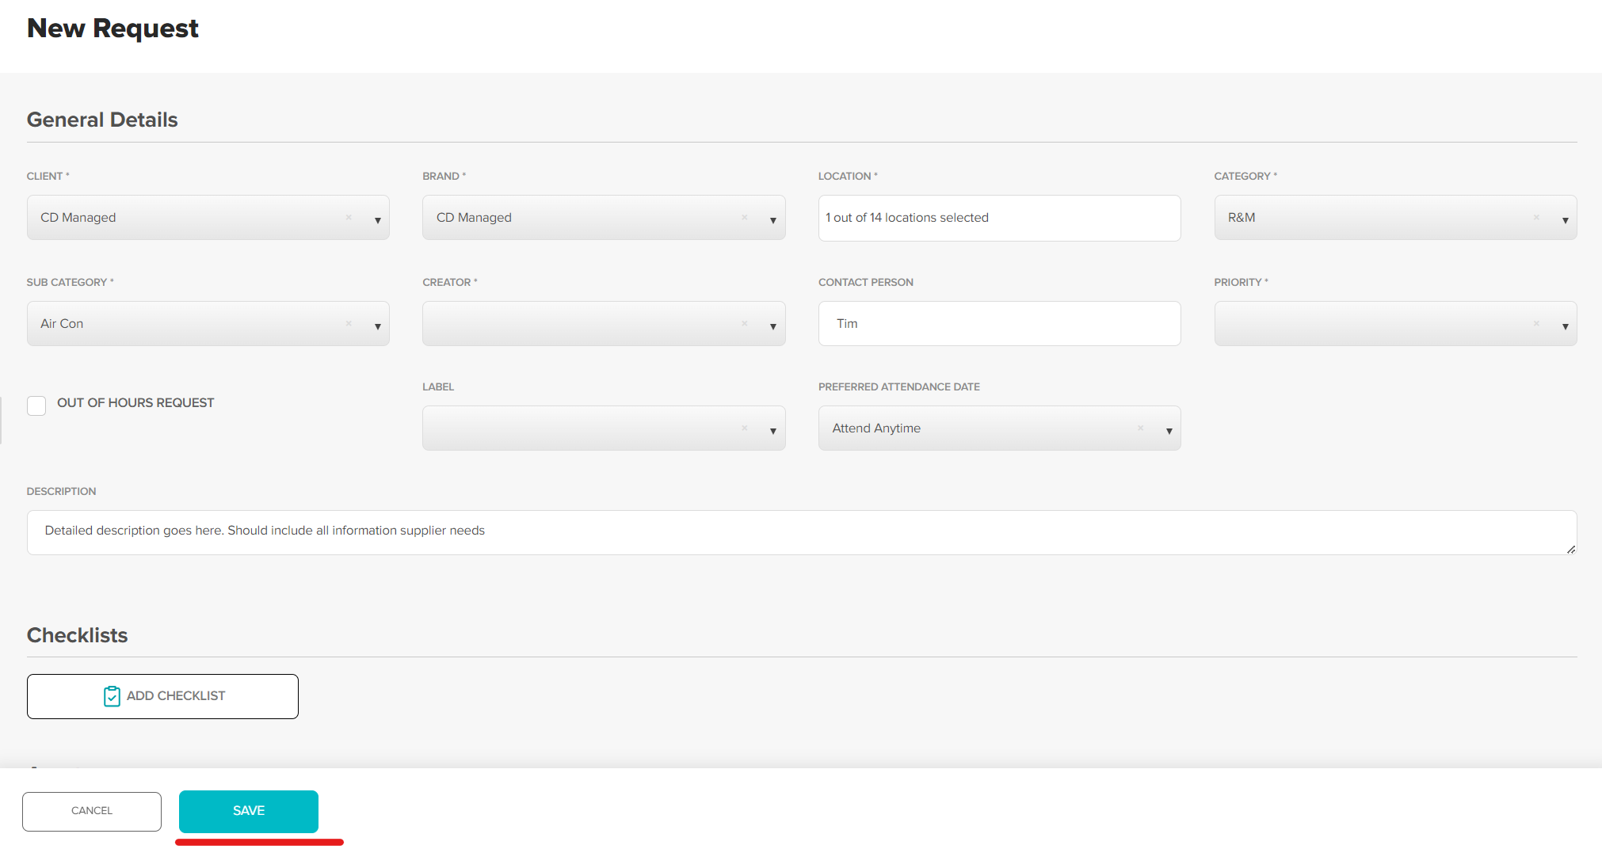Expand the Client dropdown arrow

click(x=377, y=220)
